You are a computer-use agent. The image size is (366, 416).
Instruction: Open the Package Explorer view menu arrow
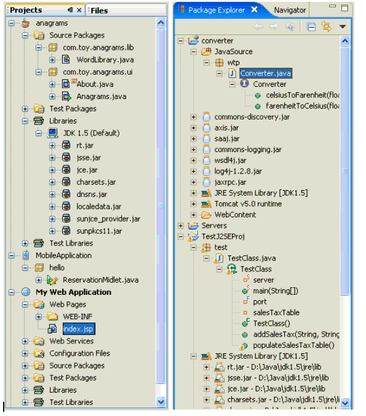[x=343, y=26]
